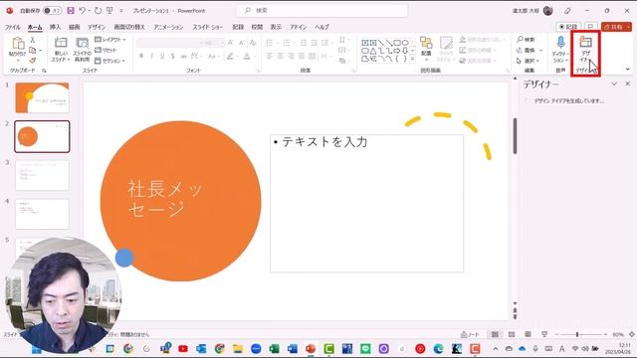Open YouTube from the taskbar
The width and height of the screenshot is (637, 358).
point(183,348)
